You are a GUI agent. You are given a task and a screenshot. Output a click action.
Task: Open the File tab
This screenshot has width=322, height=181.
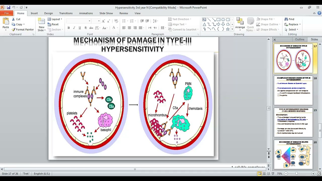(x=7, y=13)
